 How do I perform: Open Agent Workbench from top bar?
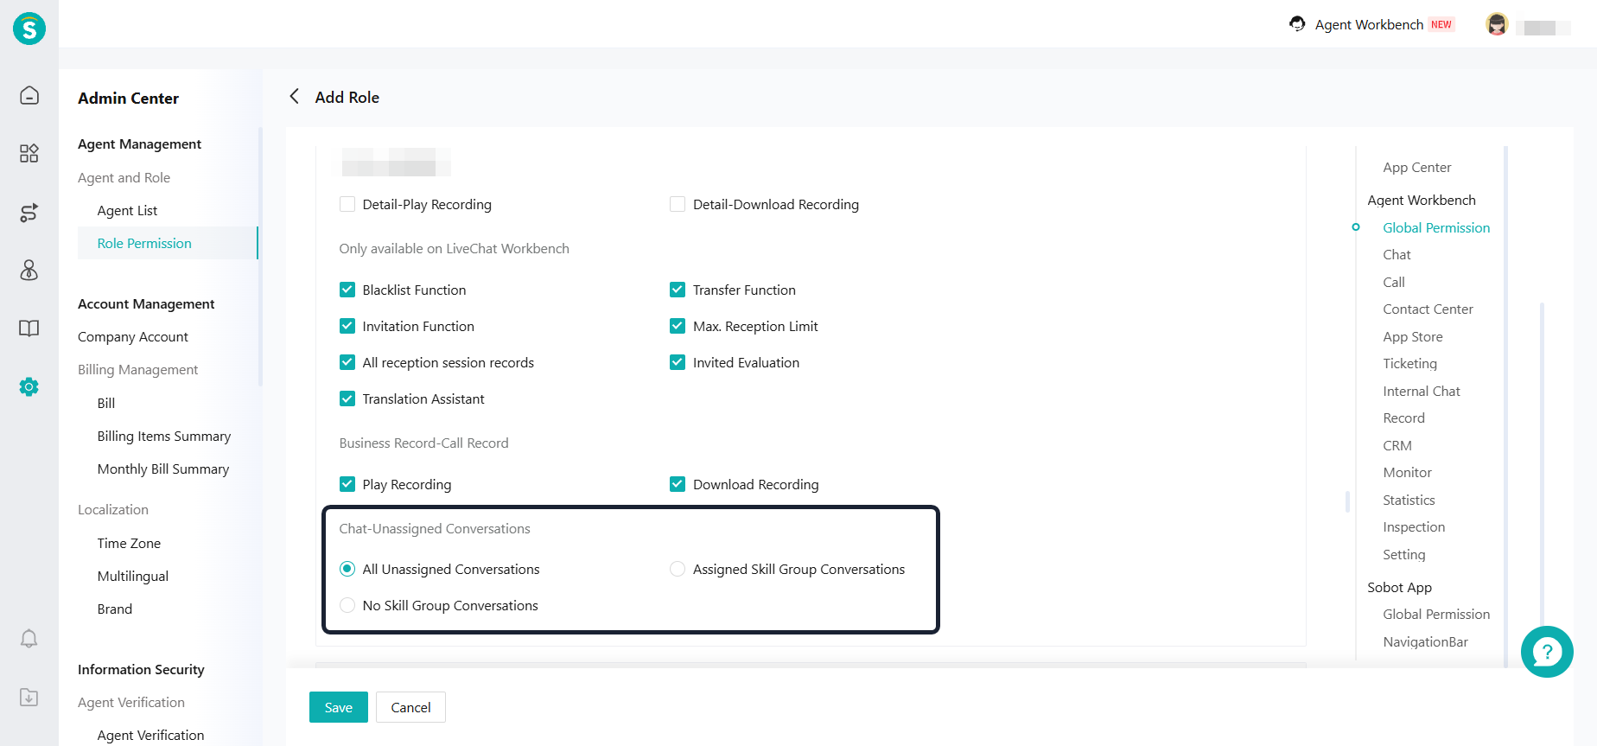point(1368,25)
